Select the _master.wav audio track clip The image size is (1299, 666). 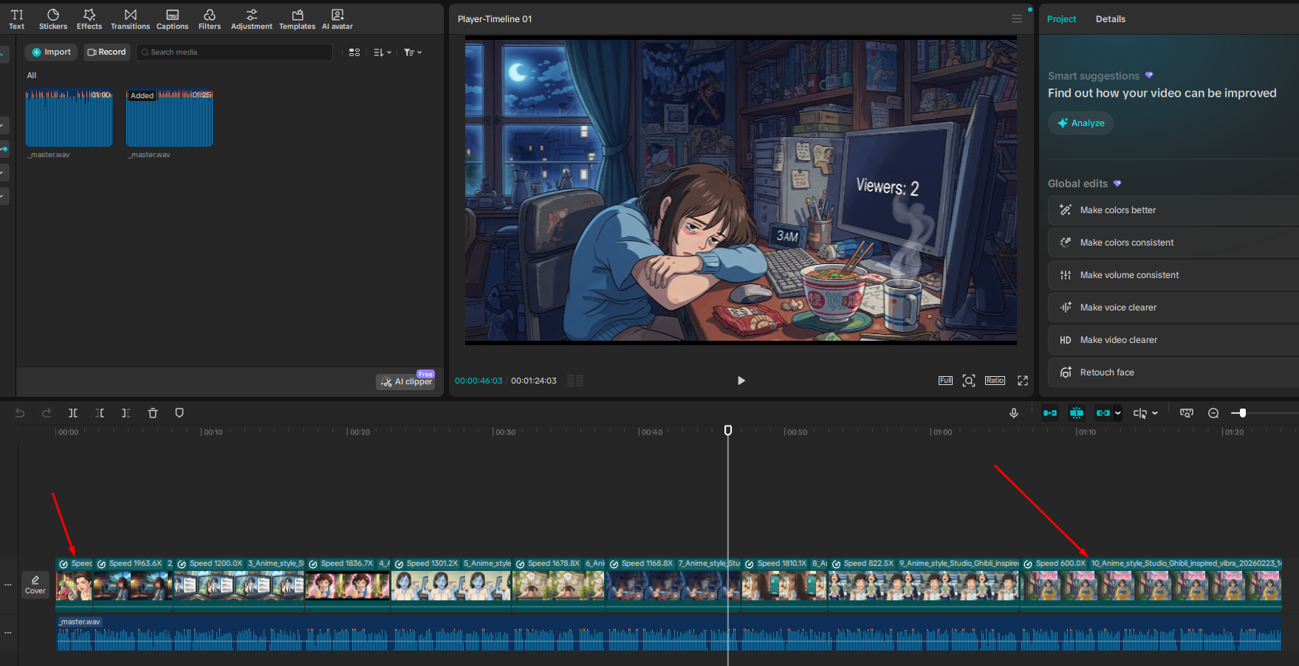668,634
